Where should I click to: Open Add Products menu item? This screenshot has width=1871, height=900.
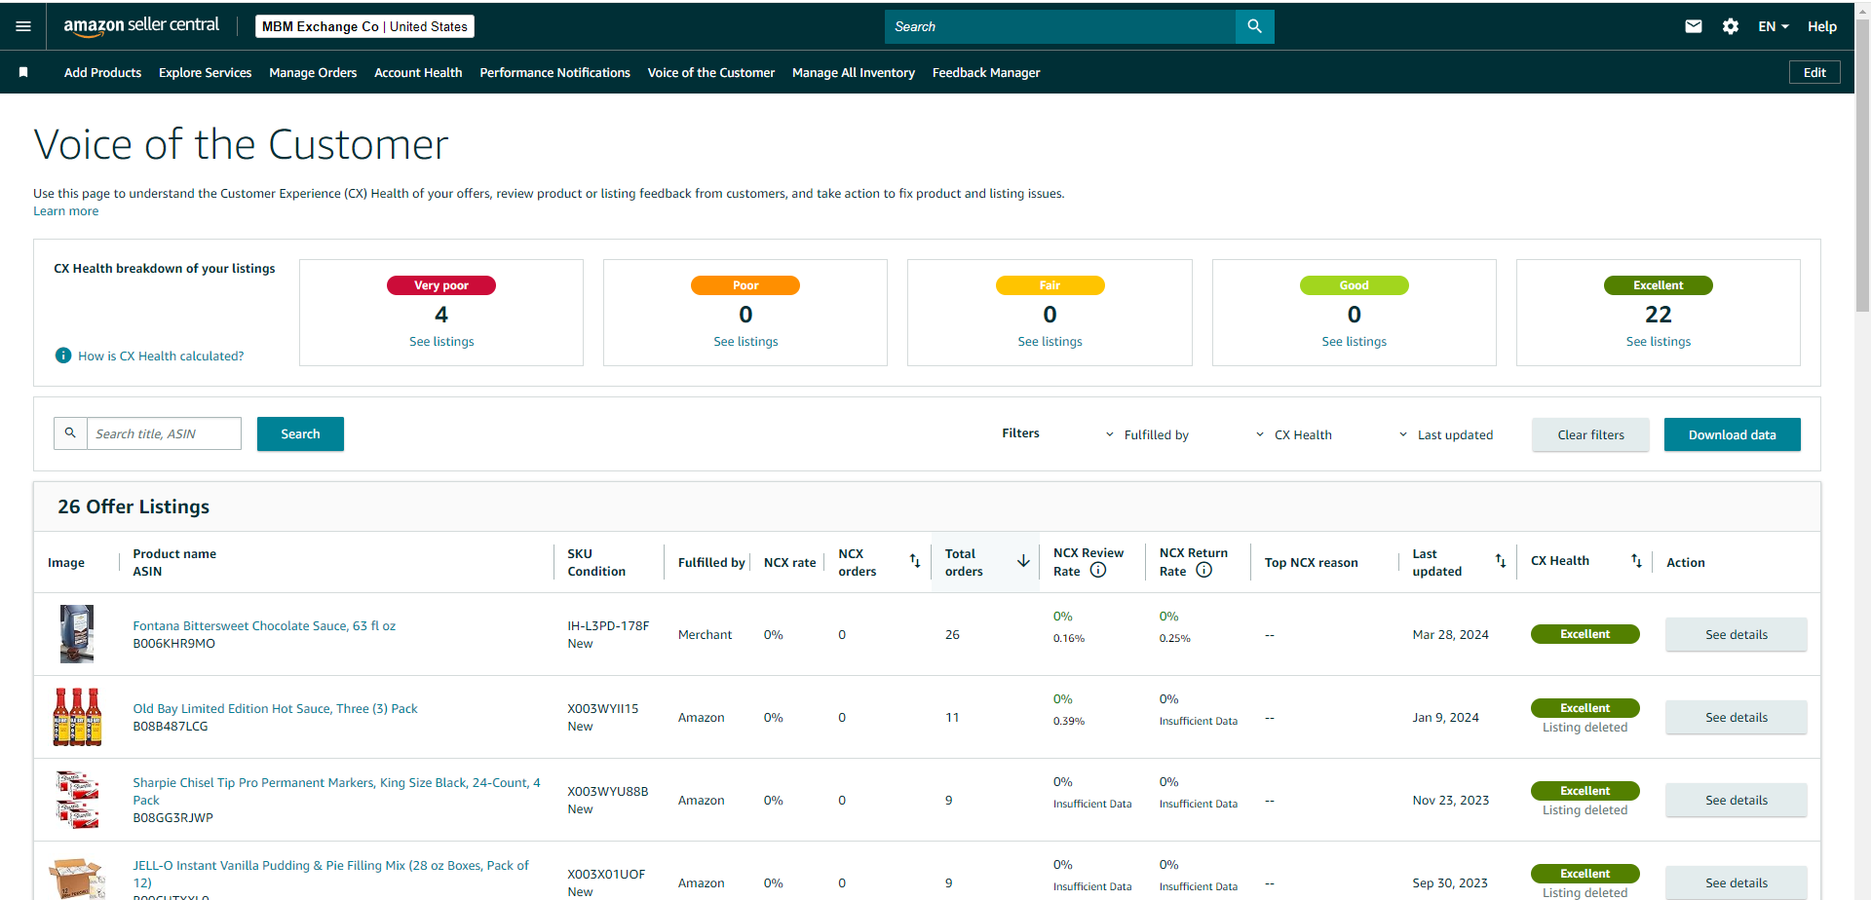[x=102, y=72]
